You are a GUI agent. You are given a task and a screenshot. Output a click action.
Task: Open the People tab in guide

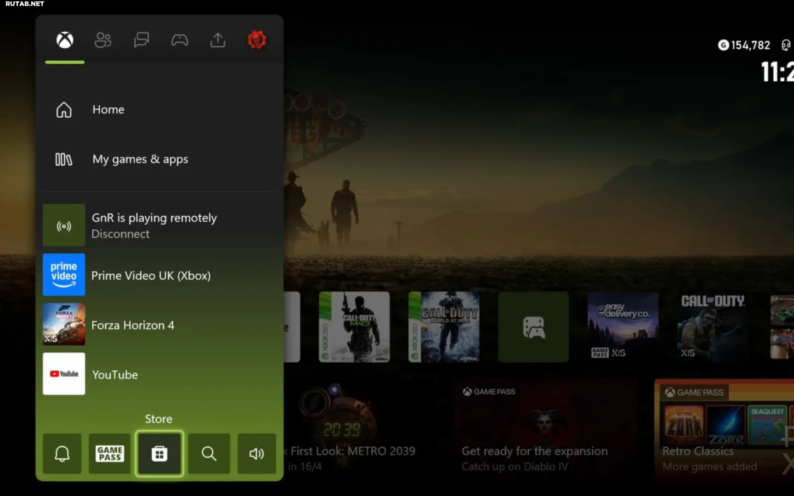pyautogui.click(x=103, y=40)
